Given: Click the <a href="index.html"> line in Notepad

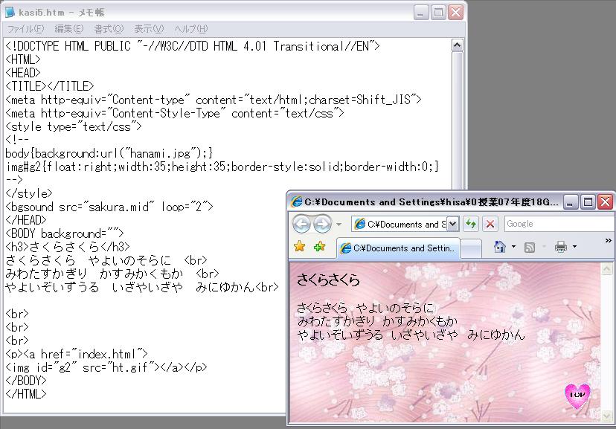Looking at the screenshot, I should (x=77, y=354).
